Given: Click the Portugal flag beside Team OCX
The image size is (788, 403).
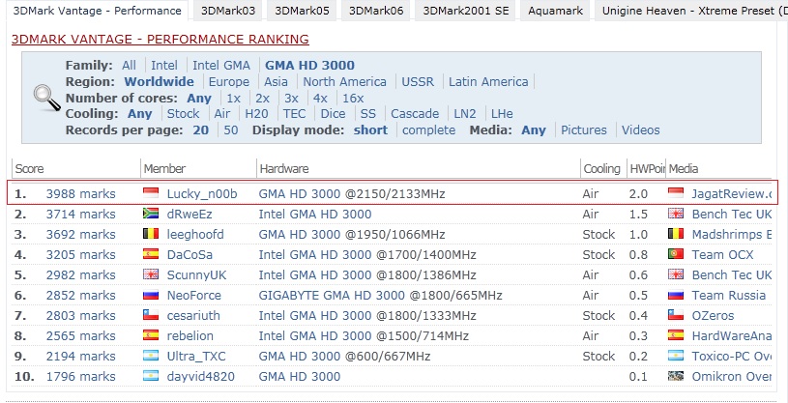Looking at the screenshot, I should click(676, 255).
